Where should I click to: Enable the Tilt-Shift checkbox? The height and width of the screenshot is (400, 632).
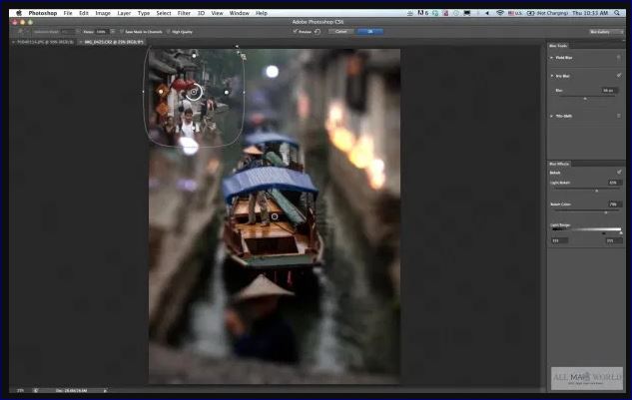coord(619,116)
